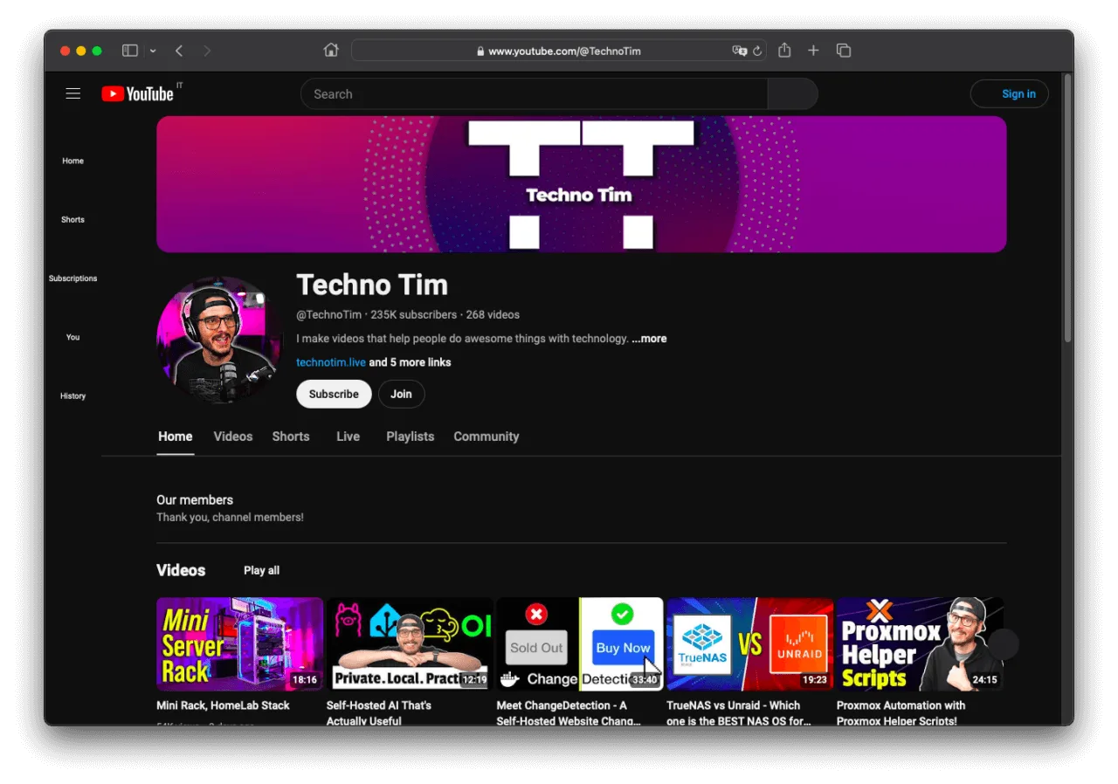Click the next arrow on Videos carousel
Viewport: 1118px width, 784px height.
1004,644
